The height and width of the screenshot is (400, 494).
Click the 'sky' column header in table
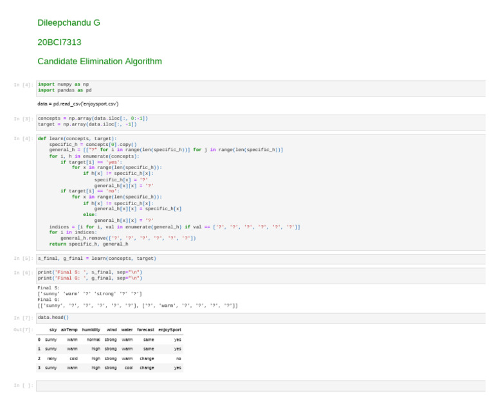53,330
